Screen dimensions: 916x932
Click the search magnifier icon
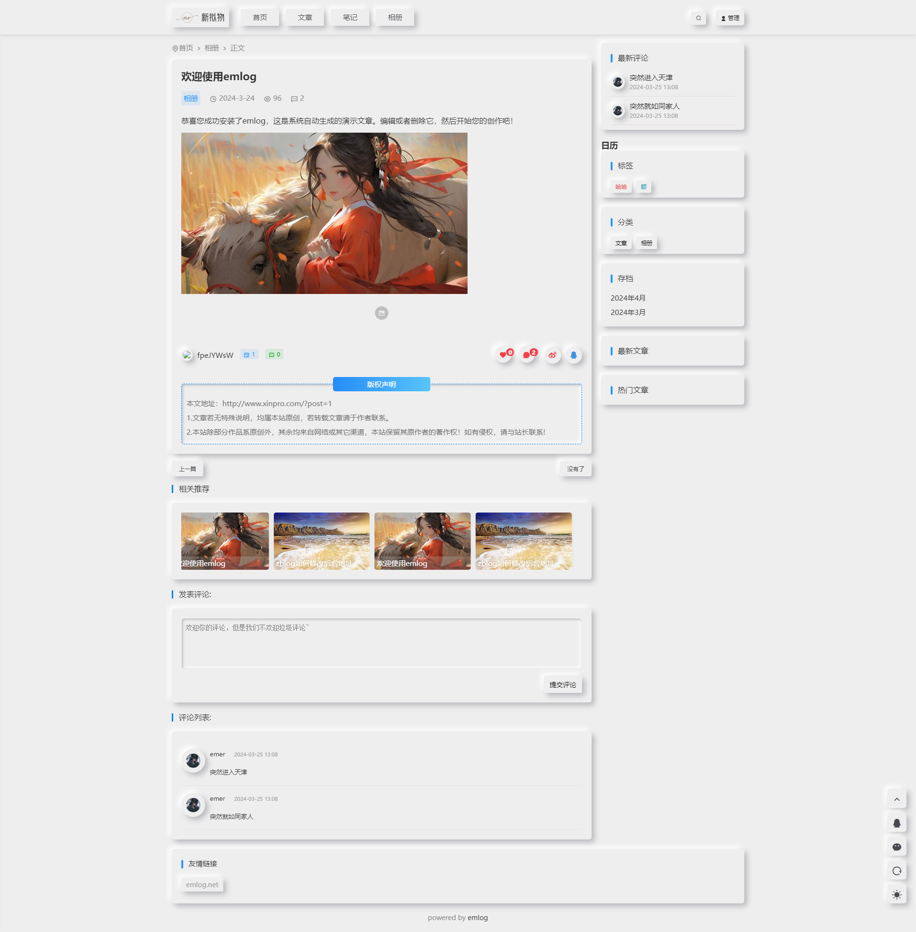[x=698, y=18]
